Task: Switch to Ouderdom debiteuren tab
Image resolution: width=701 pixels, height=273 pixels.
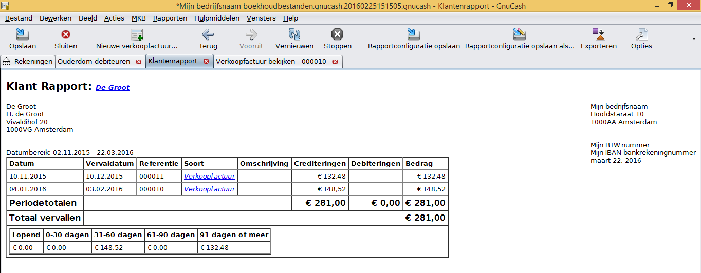Action: point(94,62)
